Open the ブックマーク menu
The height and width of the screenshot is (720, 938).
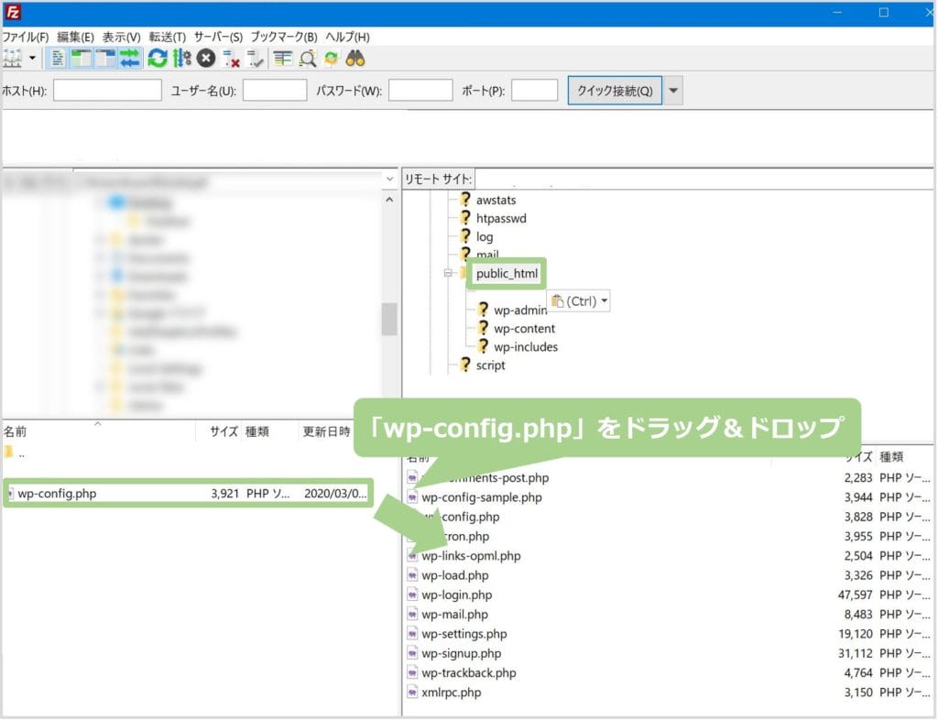coord(284,36)
